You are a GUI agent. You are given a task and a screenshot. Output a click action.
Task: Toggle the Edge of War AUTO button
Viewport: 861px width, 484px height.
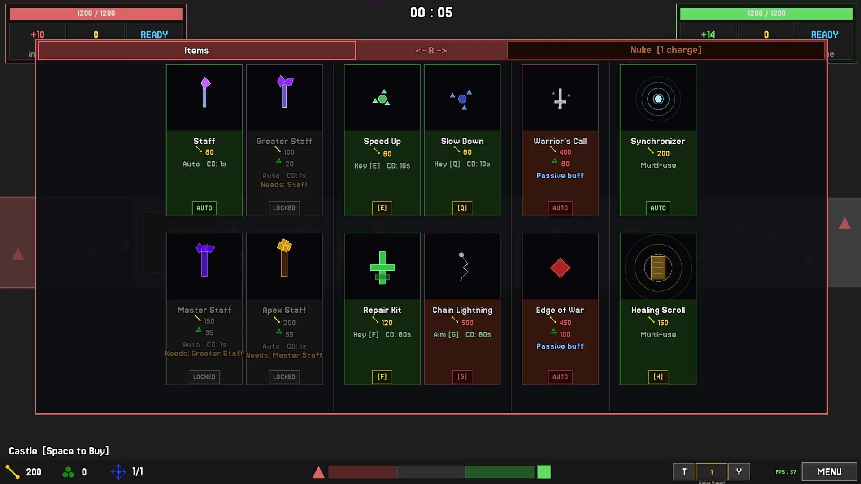(x=560, y=377)
